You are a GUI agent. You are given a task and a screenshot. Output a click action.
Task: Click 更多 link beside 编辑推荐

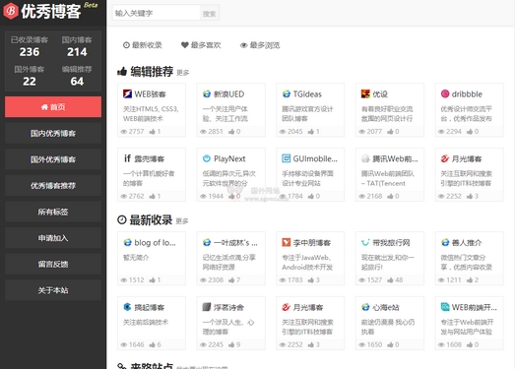[182, 73]
